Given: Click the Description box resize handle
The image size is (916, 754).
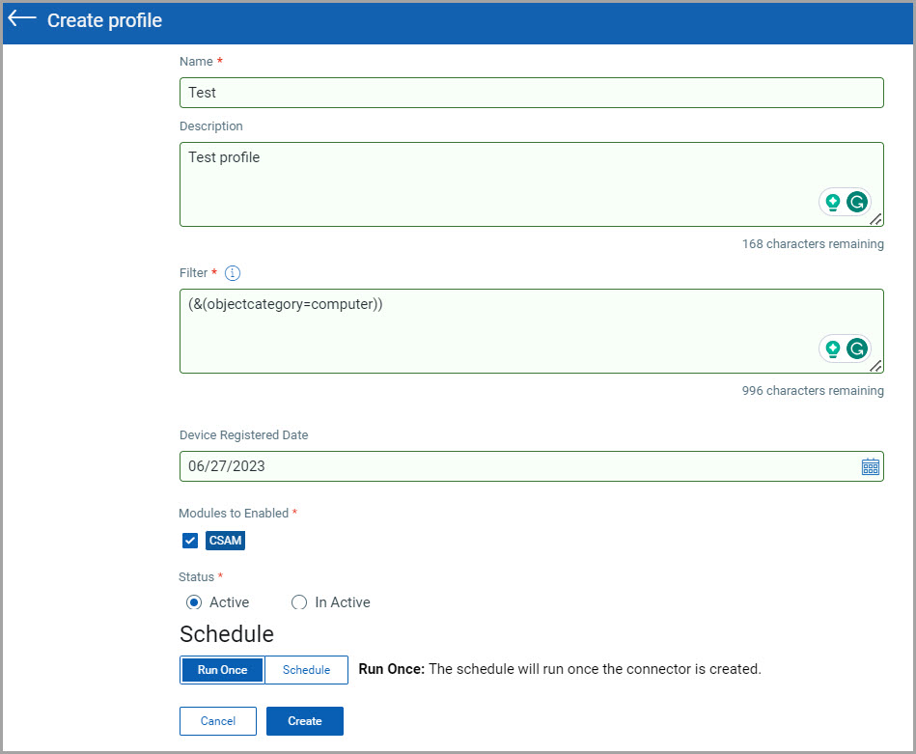Looking at the screenshot, I should (x=875, y=219).
